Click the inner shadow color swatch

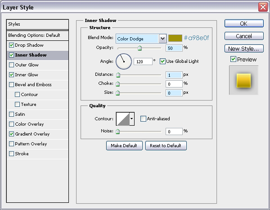(x=175, y=39)
